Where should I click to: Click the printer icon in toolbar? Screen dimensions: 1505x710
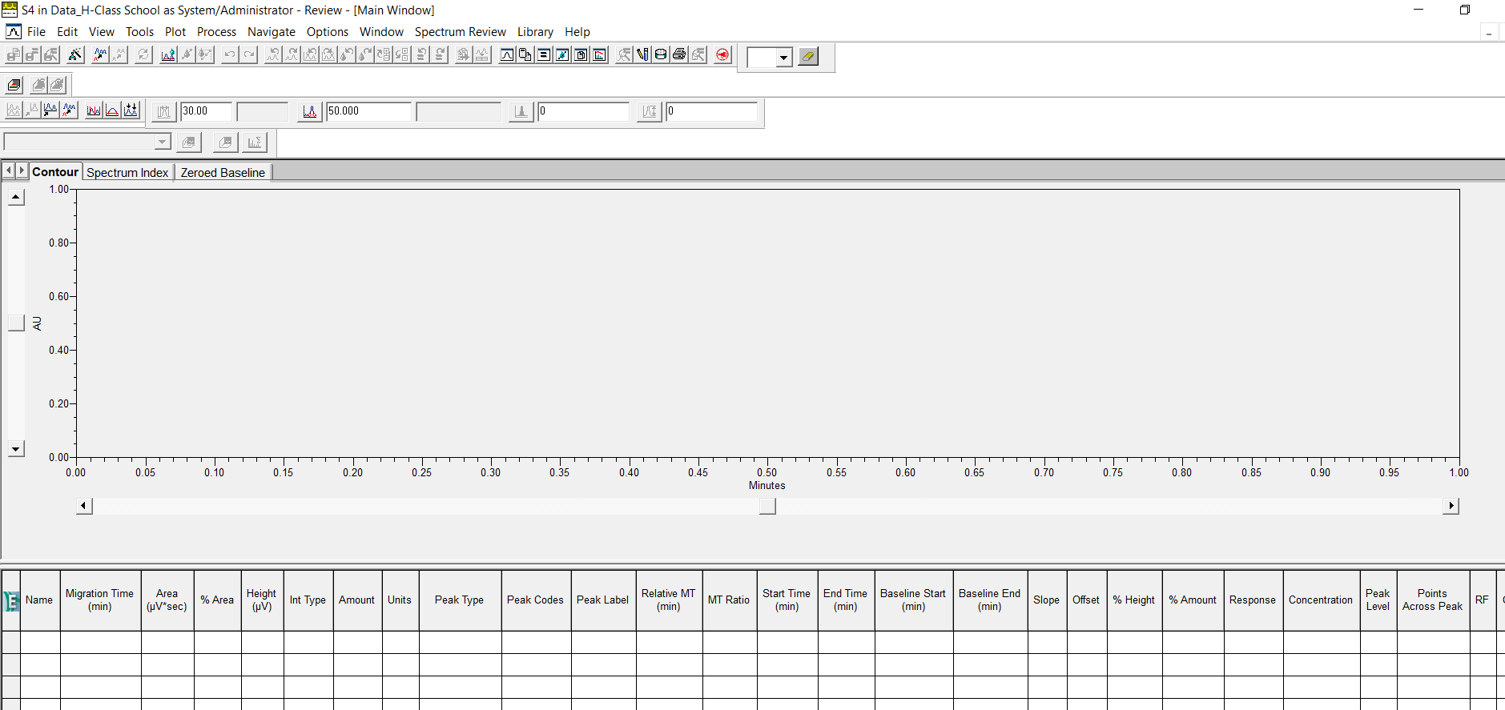(x=679, y=54)
